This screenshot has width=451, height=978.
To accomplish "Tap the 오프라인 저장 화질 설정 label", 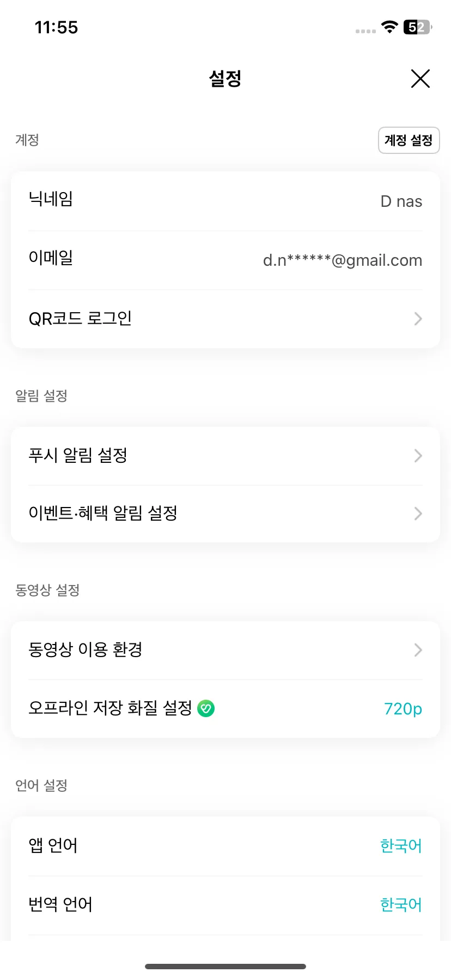I will pyautogui.click(x=111, y=708).
